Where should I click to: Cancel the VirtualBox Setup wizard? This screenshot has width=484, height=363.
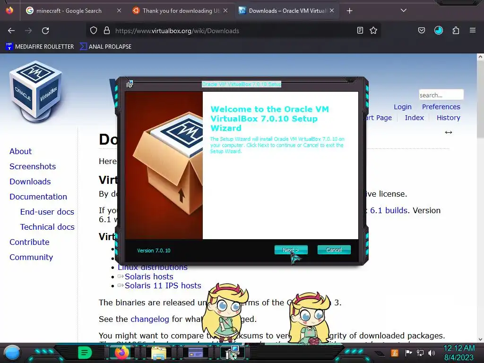pos(334,250)
